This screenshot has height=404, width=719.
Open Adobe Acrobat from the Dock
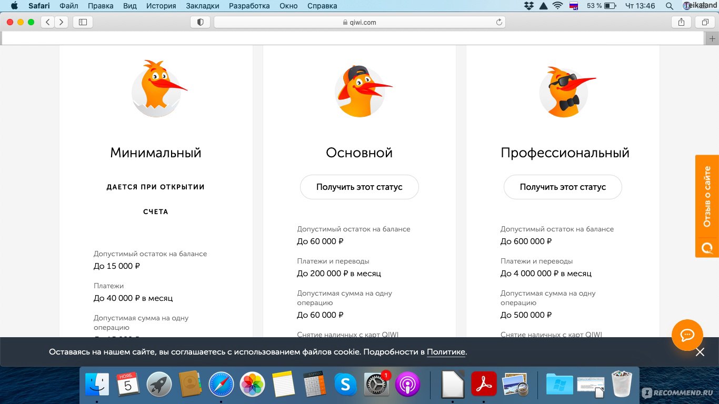click(484, 385)
